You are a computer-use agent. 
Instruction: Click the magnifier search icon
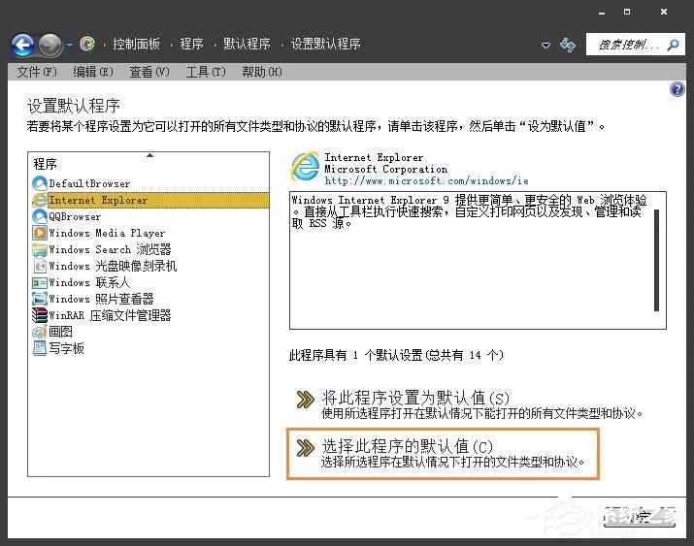coord(674,45)
